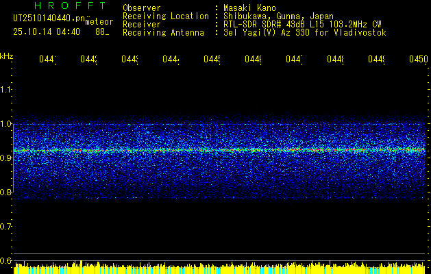431x274 pixels.
Task: Click the word meteor in header
Action: (x=99, y=22)
